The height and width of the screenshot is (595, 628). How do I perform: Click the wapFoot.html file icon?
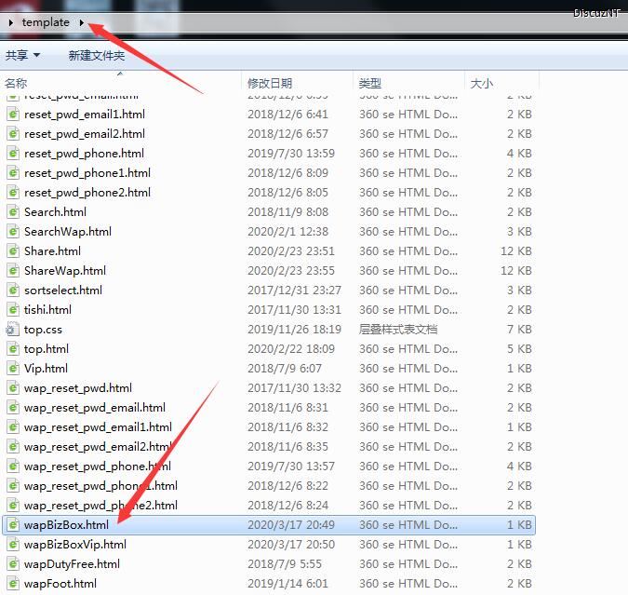(x=13, y=584)
